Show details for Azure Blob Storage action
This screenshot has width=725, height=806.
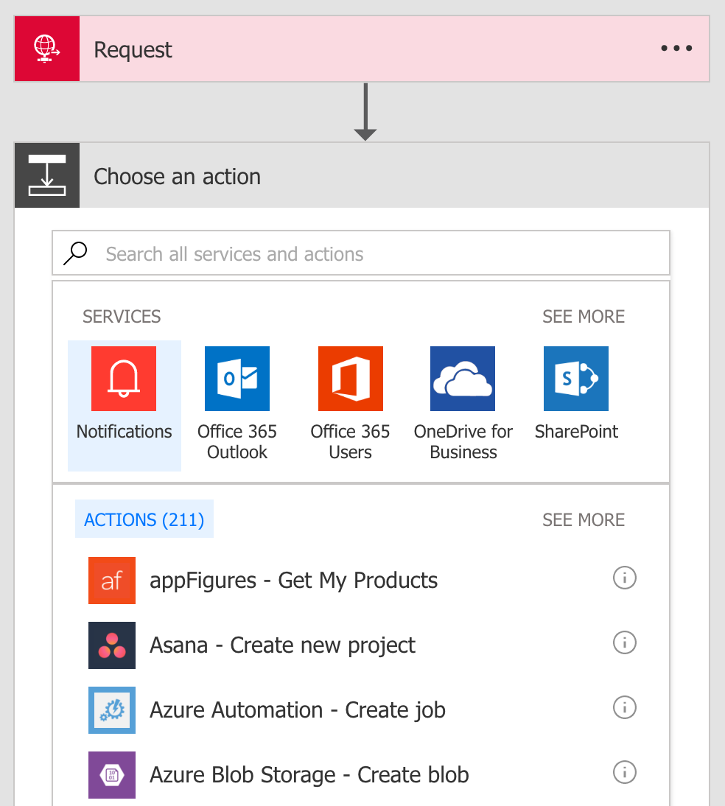tap(624, 773)
